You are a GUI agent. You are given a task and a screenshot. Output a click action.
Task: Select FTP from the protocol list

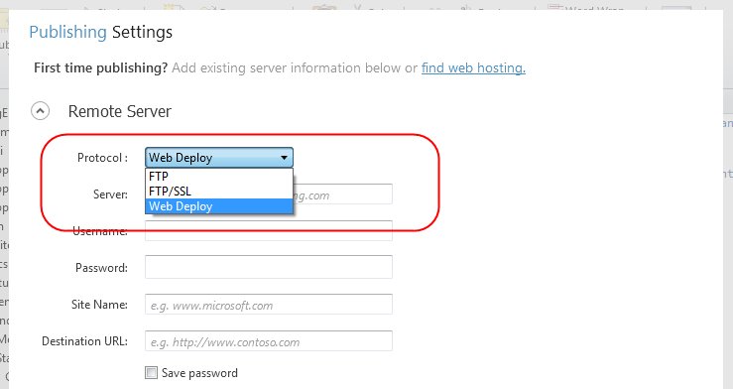click(219, 177)
